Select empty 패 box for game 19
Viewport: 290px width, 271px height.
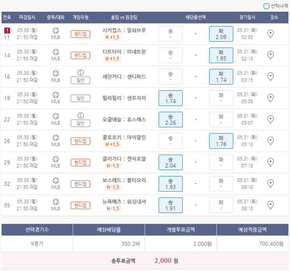221,98
